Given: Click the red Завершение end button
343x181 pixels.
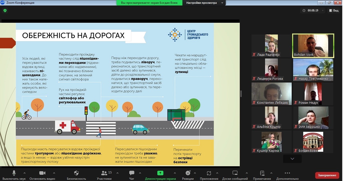Looking at the screenshot, I should click(327, 175).
